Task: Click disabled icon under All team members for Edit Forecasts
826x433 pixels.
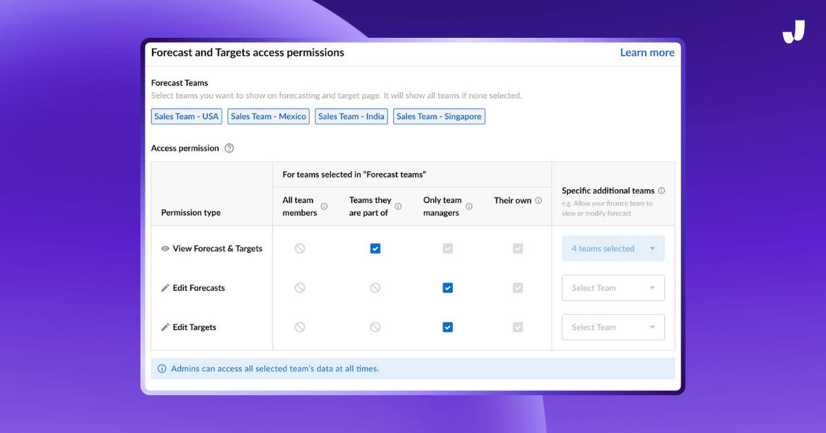Action: pyautogui.click(x=300, y=288)
